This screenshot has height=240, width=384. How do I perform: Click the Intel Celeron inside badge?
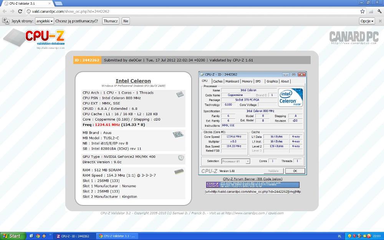pos(290,98)
